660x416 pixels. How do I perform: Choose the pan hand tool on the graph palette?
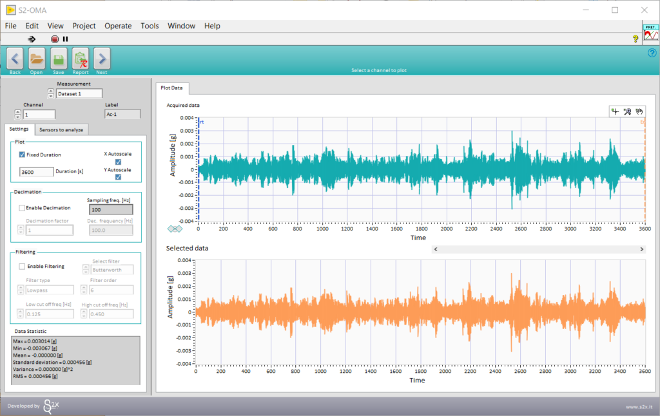point(639,111)
